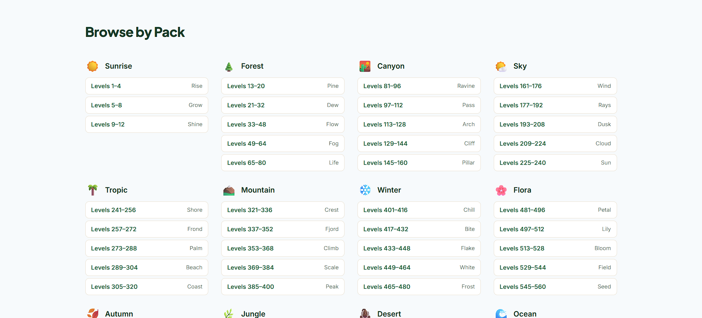
Task: Select Levels 513–528 Bloom
Action: [x=555, y=248]
